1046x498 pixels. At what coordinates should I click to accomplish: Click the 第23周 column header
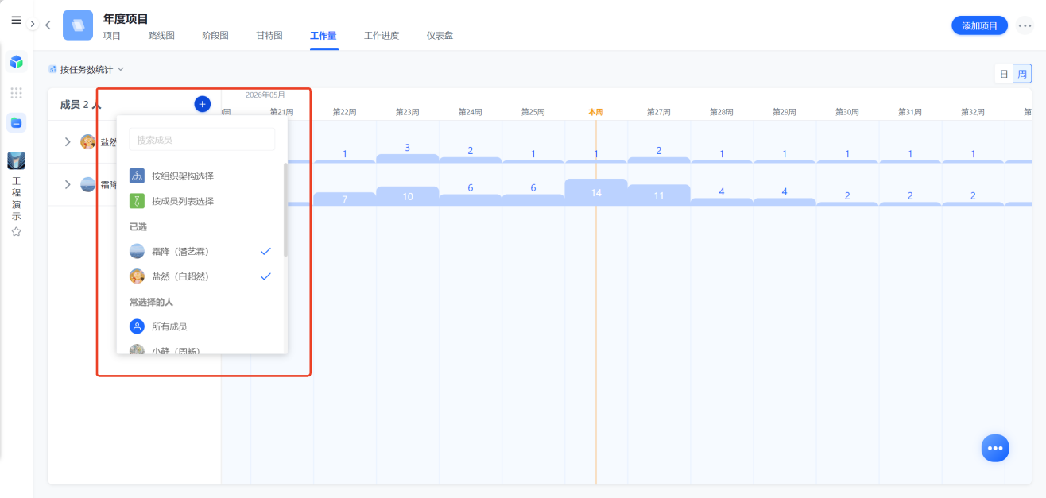[407, 112]
